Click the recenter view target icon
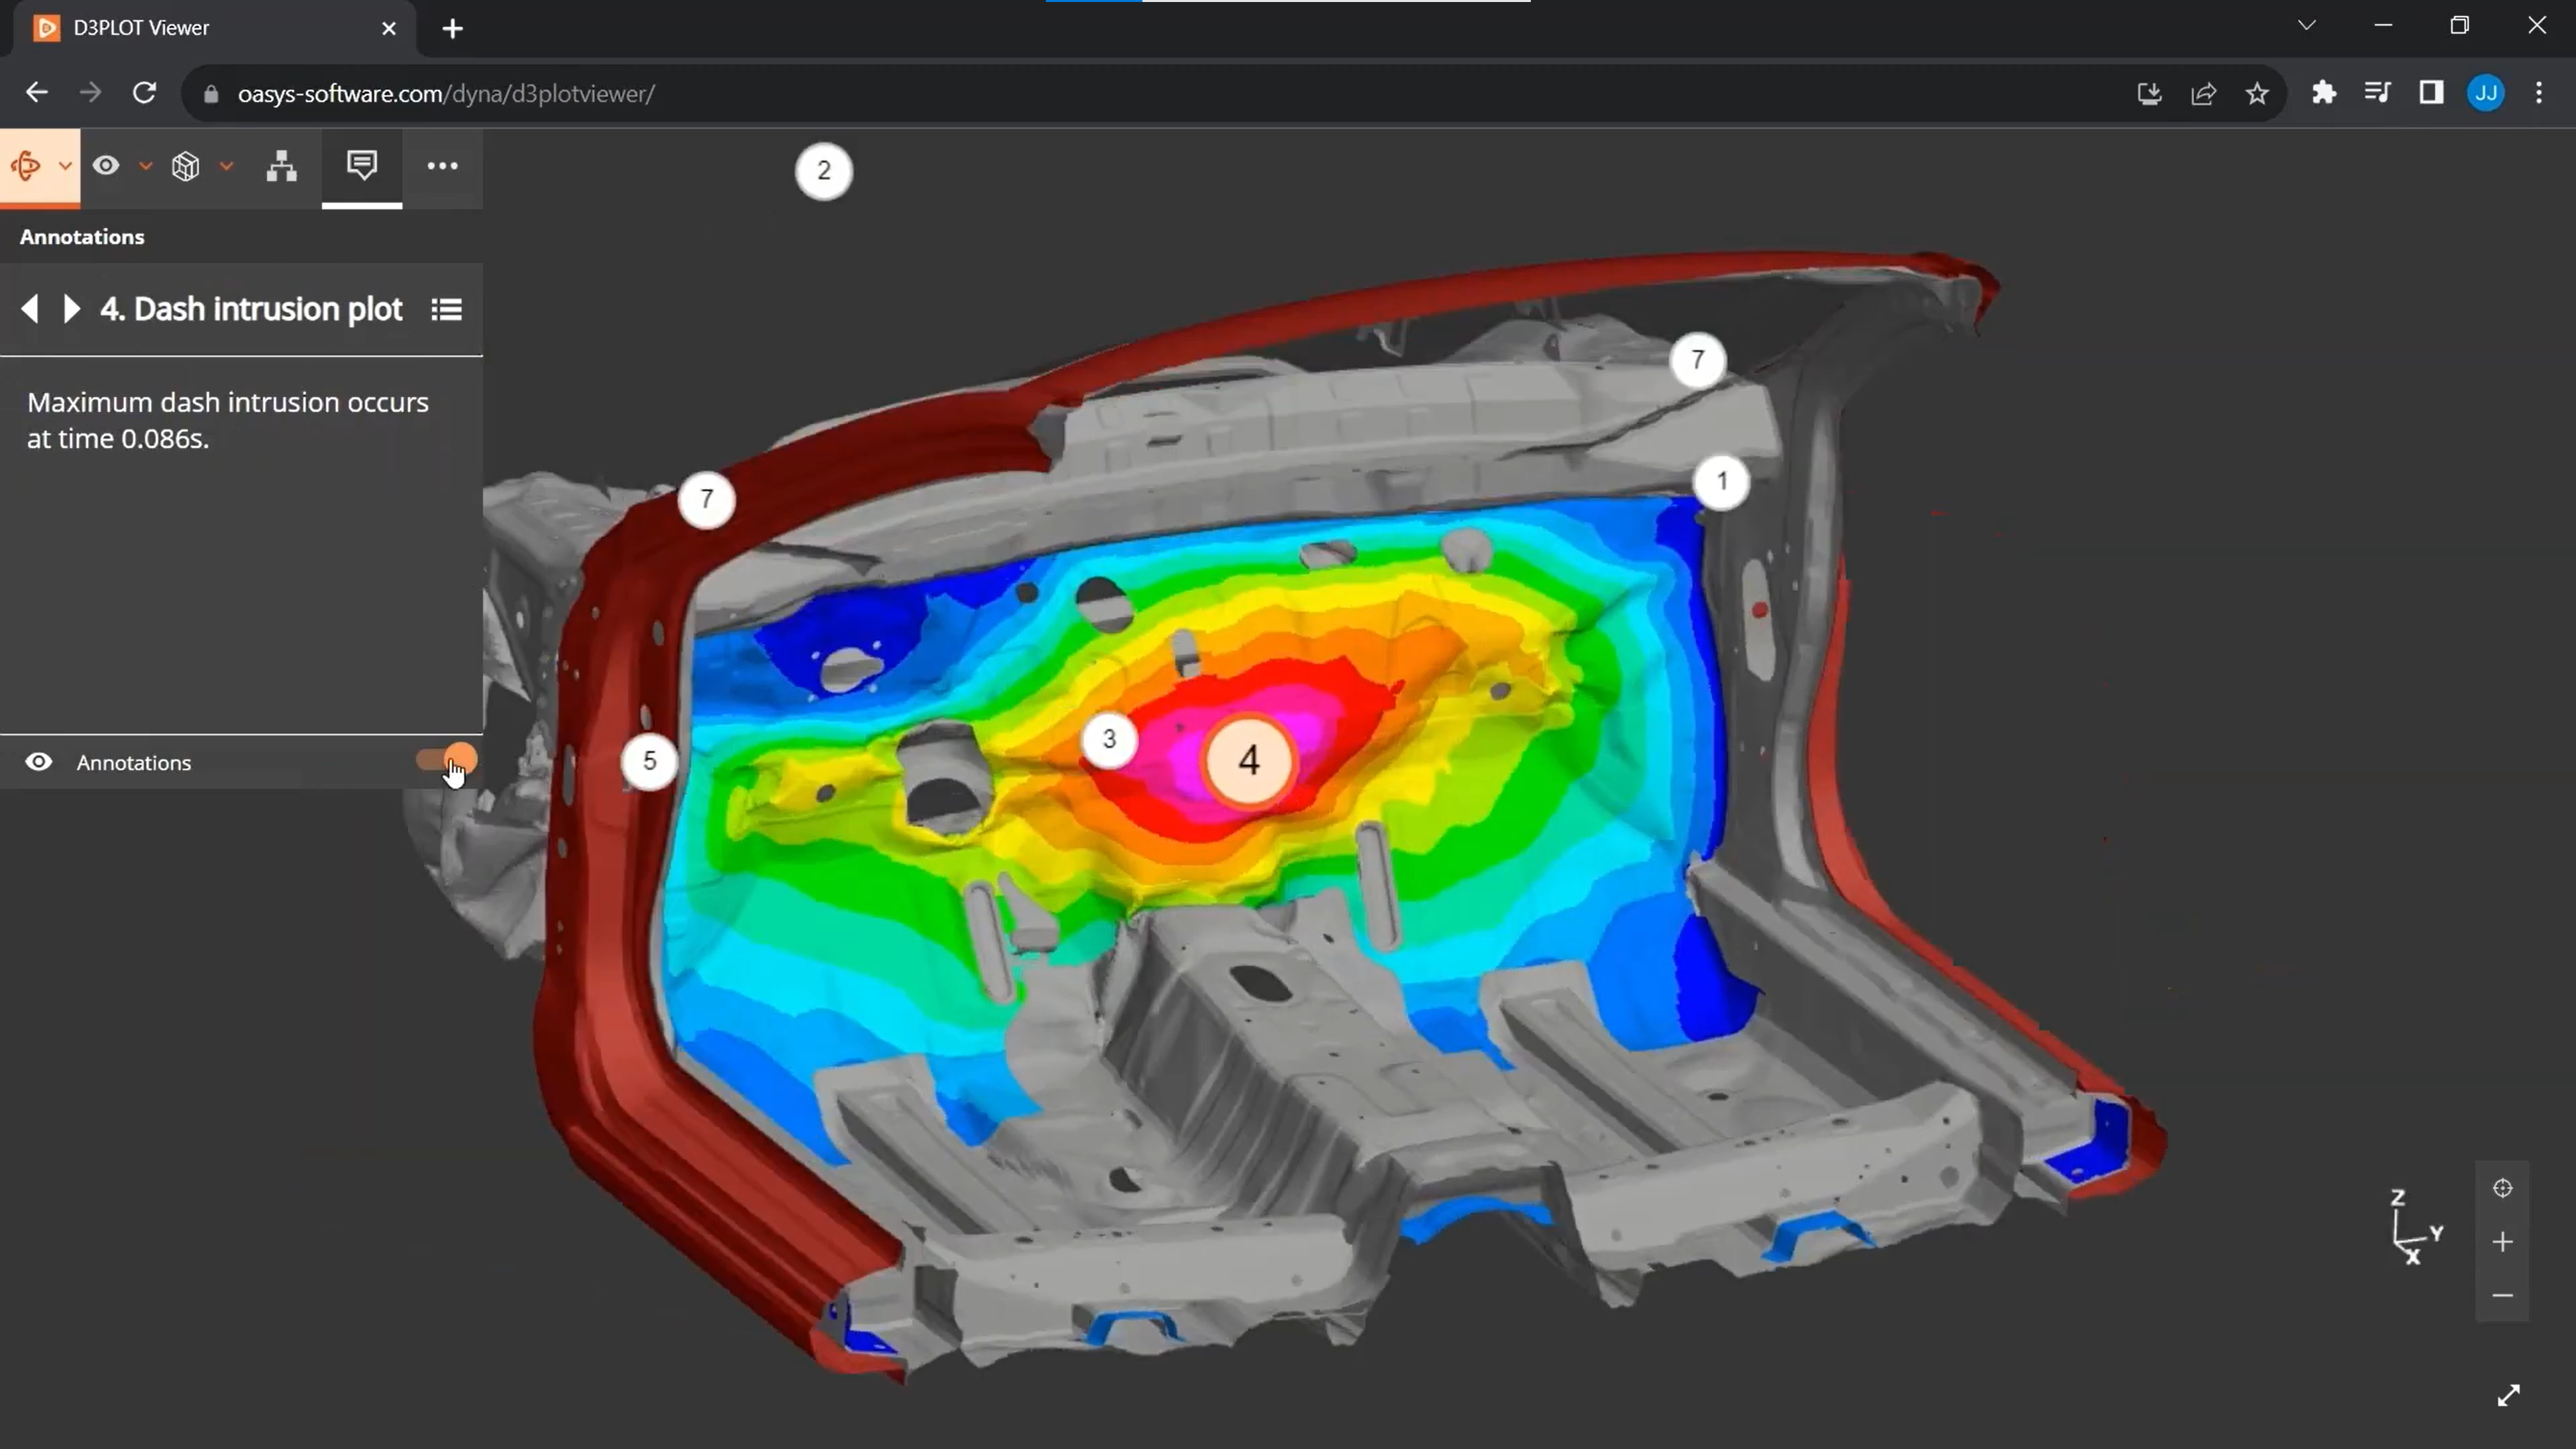Viewport: 2576px width, 1449px height. click(x=2503, y=1188)
